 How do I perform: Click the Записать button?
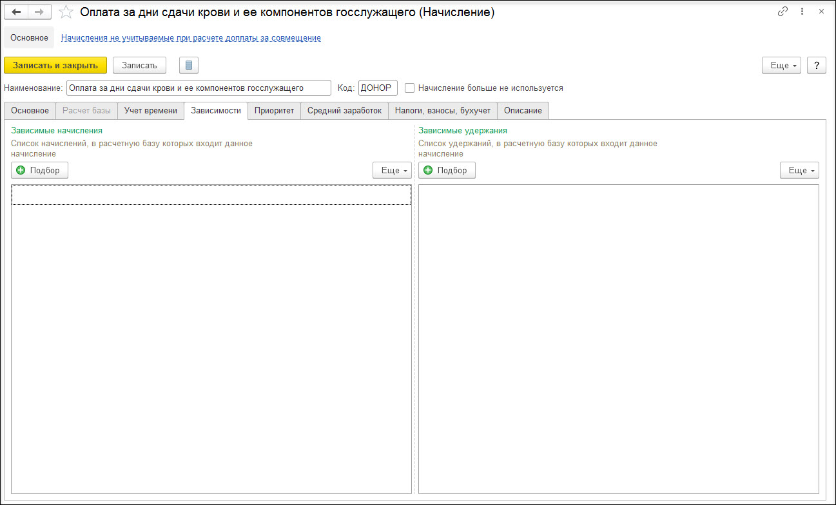(x=139, y=65)
